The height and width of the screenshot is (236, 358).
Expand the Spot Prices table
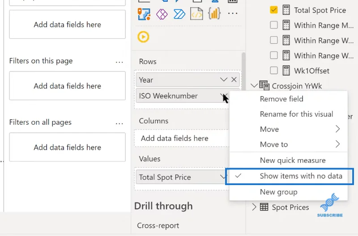click(x=254, y=207)
